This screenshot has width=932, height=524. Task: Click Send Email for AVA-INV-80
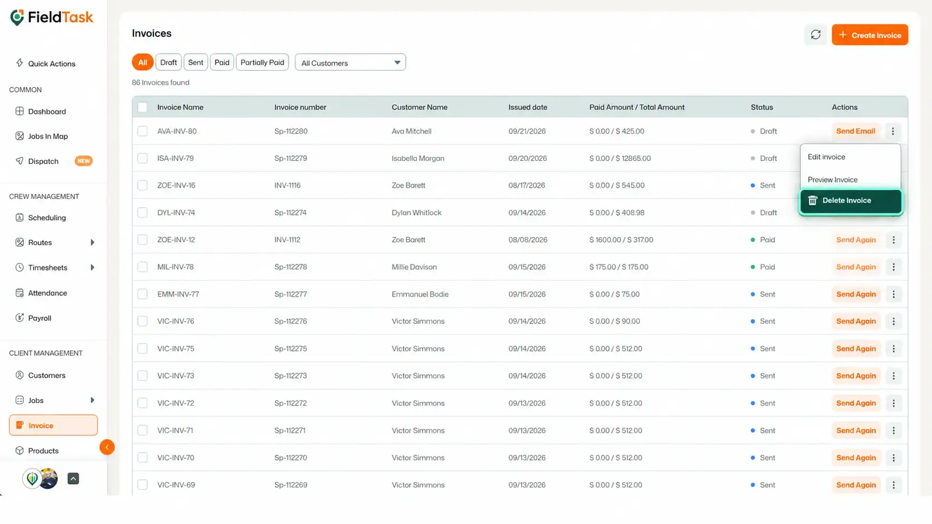(x=856, y=131)
